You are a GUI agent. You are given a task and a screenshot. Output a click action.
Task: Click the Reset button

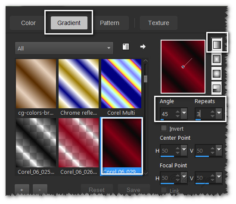click(96, 190)
